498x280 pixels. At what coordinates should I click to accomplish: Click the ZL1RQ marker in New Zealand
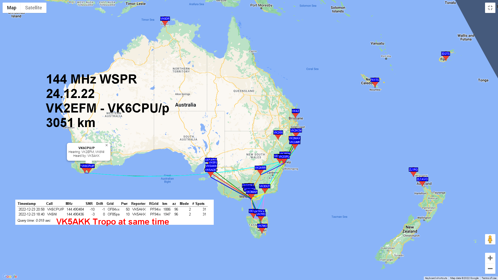(x=413, y=173)
